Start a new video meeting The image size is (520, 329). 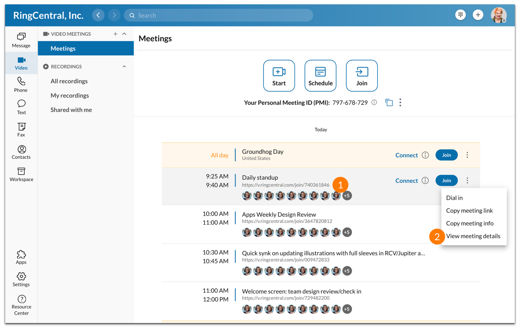279,76
